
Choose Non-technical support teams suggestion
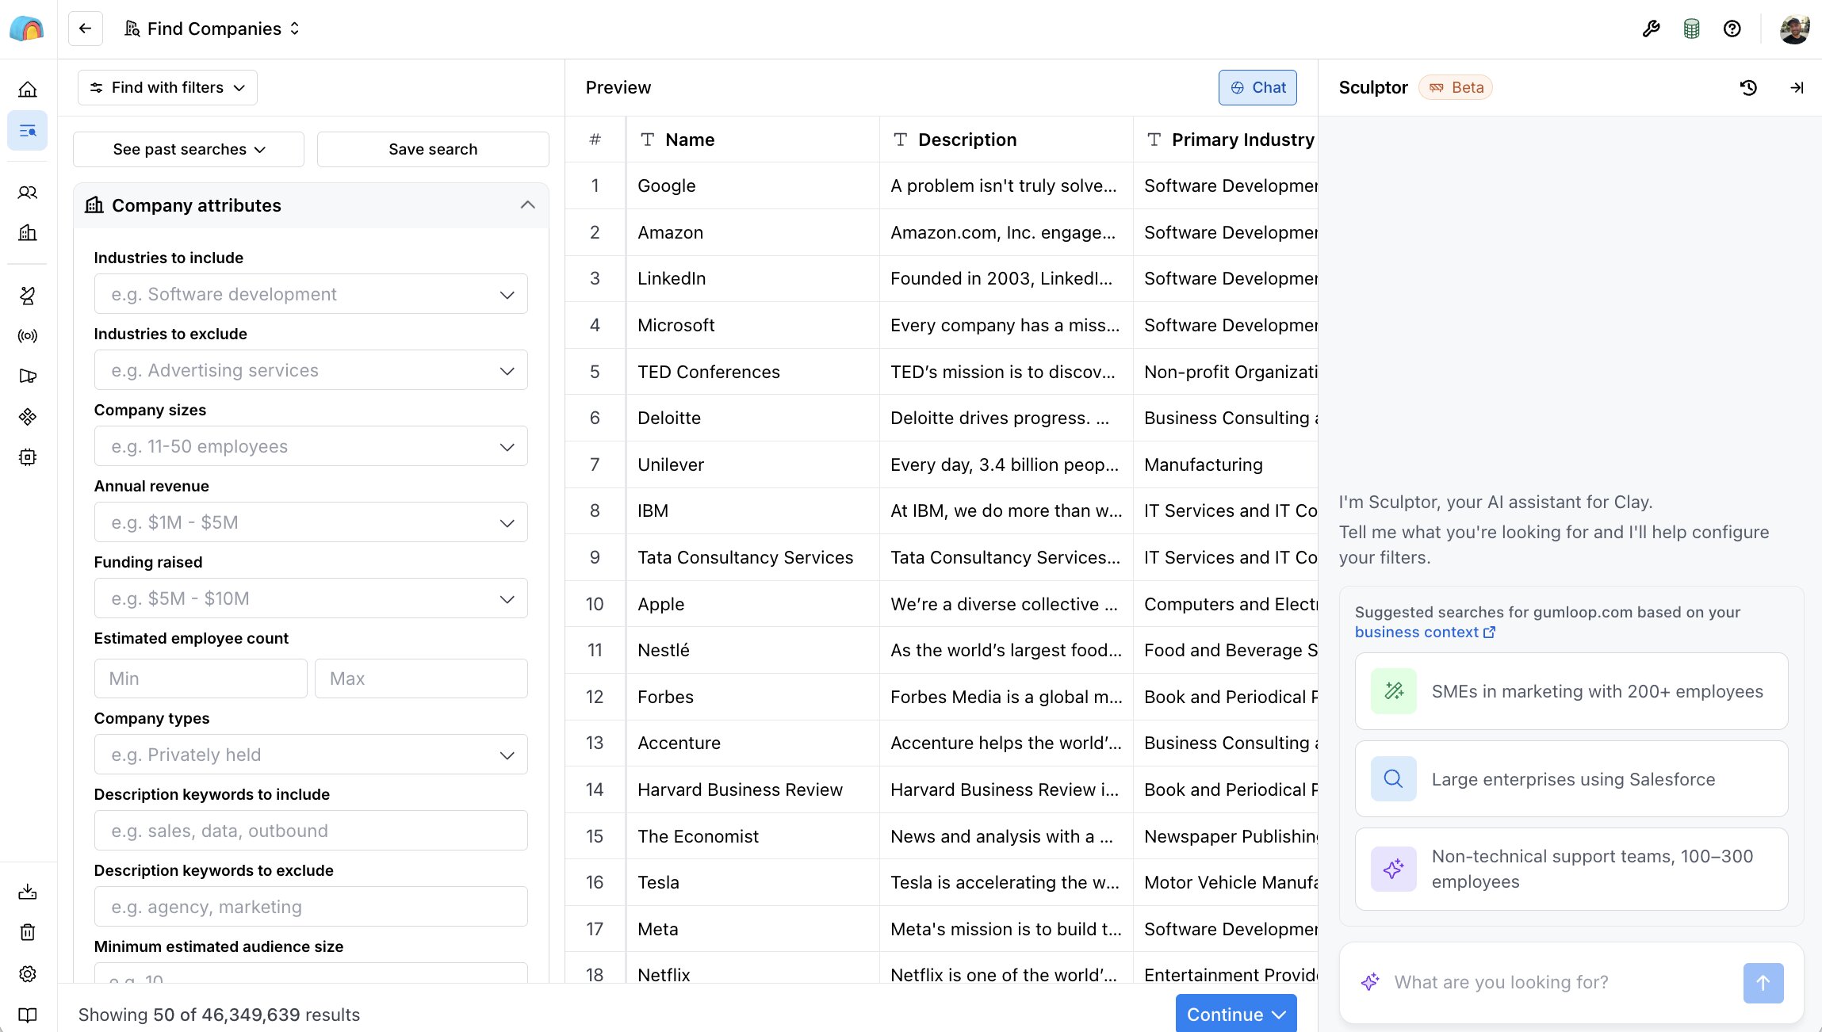coord(1571,870)
